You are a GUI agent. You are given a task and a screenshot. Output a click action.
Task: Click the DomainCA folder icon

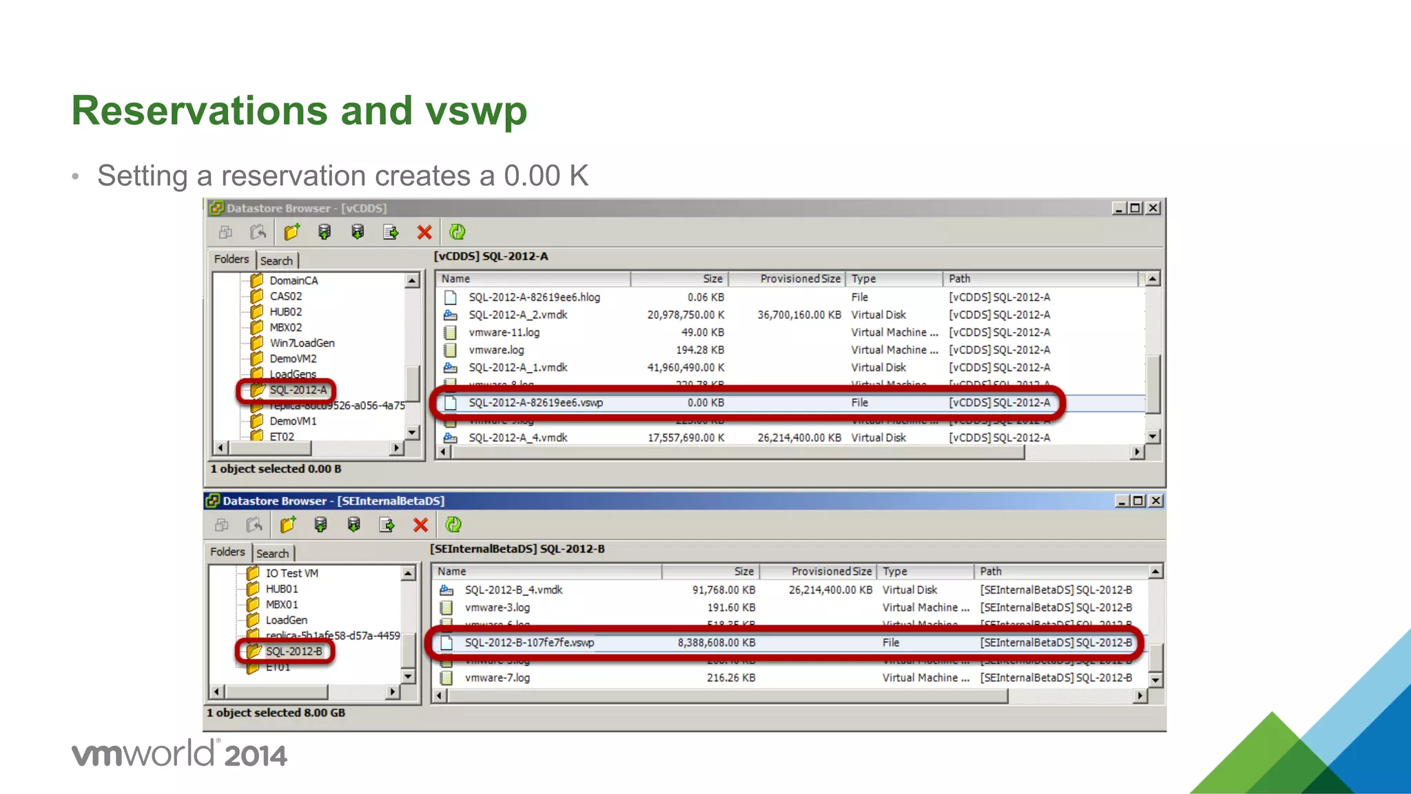[257, 280]
